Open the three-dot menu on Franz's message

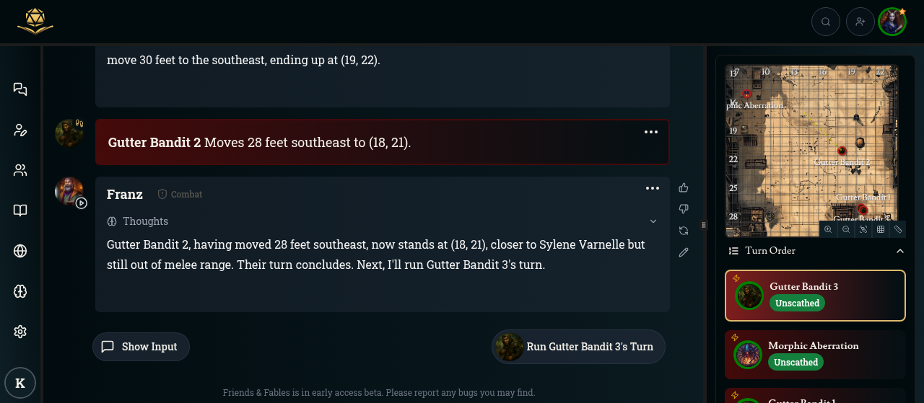pyautogui.click(x=653, y=188)
